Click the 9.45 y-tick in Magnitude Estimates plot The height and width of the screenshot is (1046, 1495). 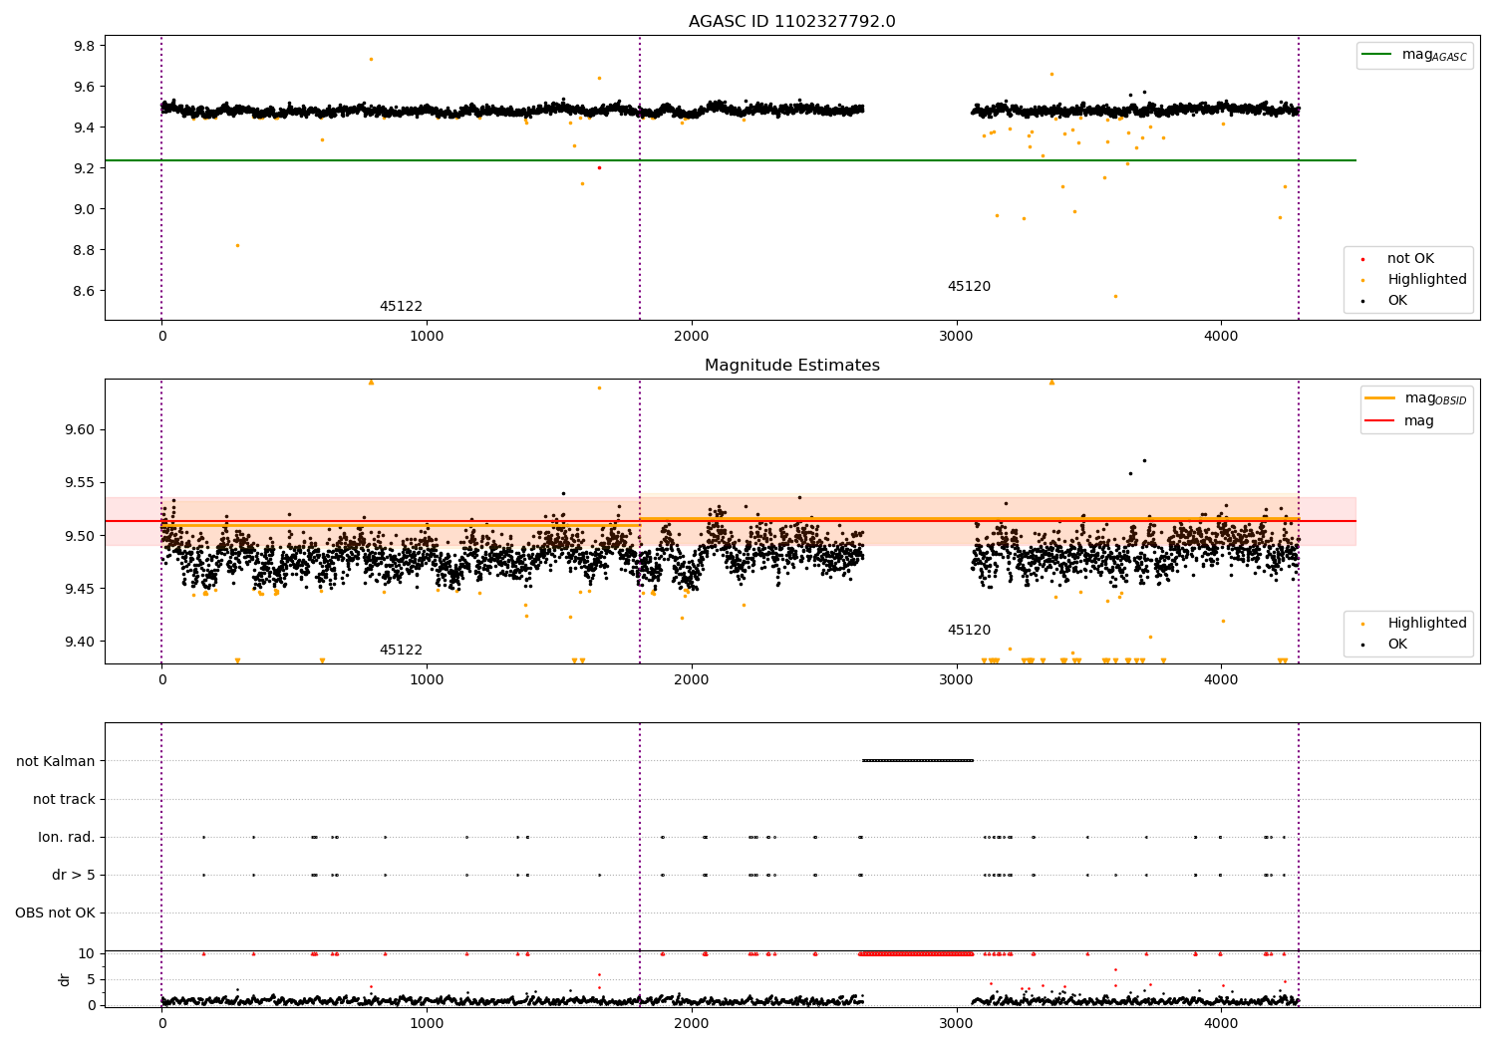[x=81, y=590]
